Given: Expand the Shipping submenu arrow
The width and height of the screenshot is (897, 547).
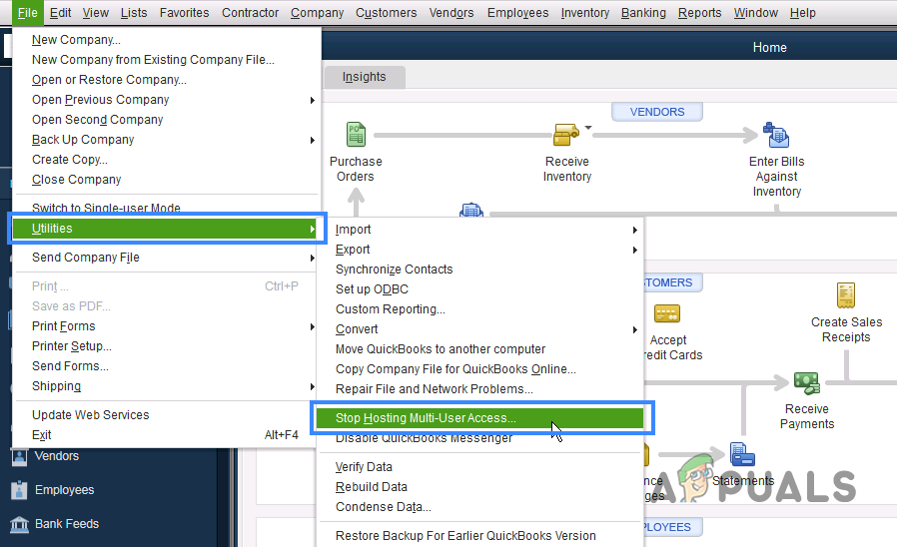Looking at the screenshot, I should click(x=313, y=386).
